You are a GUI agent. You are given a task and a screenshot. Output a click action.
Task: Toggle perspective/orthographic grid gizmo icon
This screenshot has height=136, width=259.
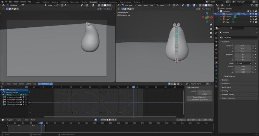click(211, 37)
